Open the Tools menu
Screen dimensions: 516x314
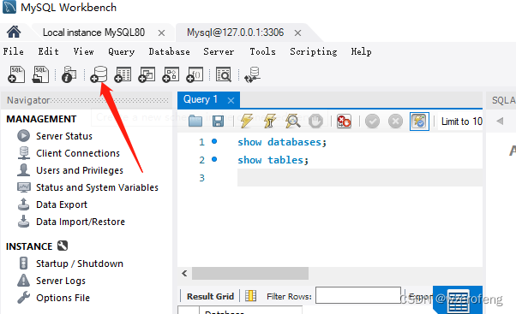click(x=262, y=51)
